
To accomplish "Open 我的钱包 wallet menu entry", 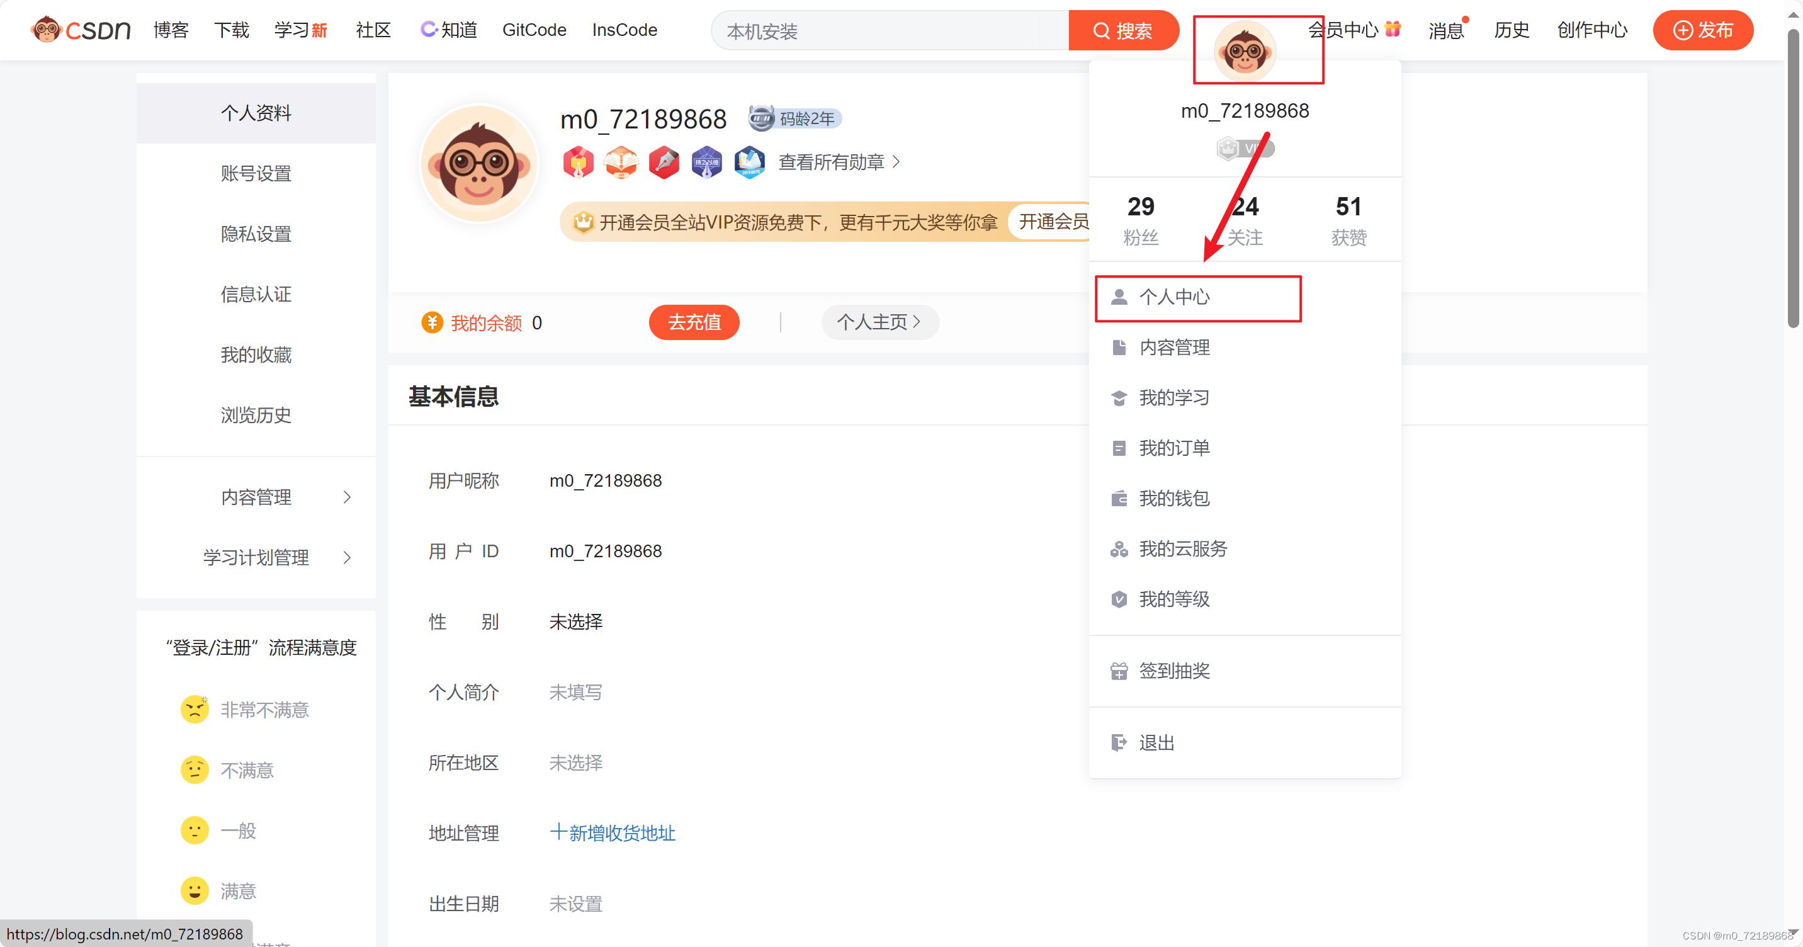I will (x=1173, y=498).
